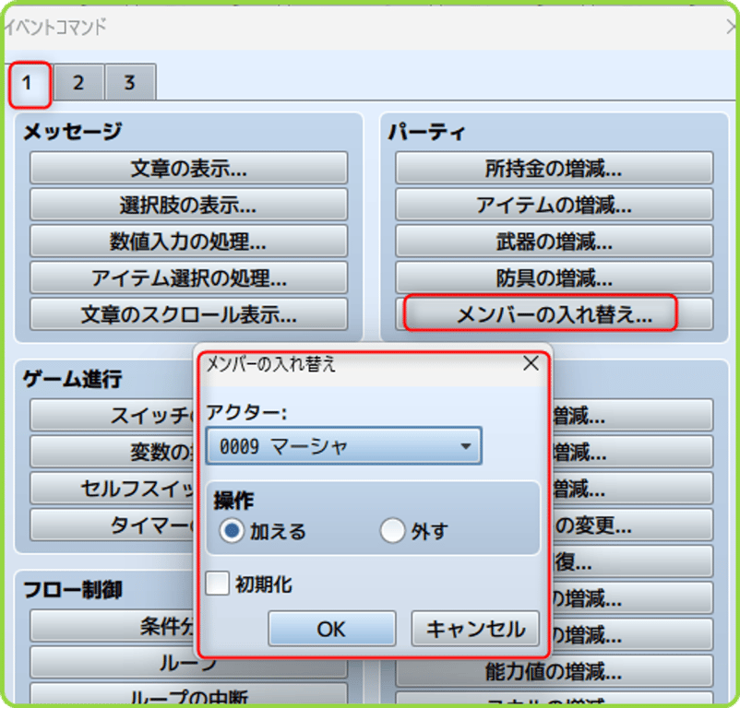Open 文章のスクロール表示 (Scroll Text) command
740x708 pixels.
(187, 315)
